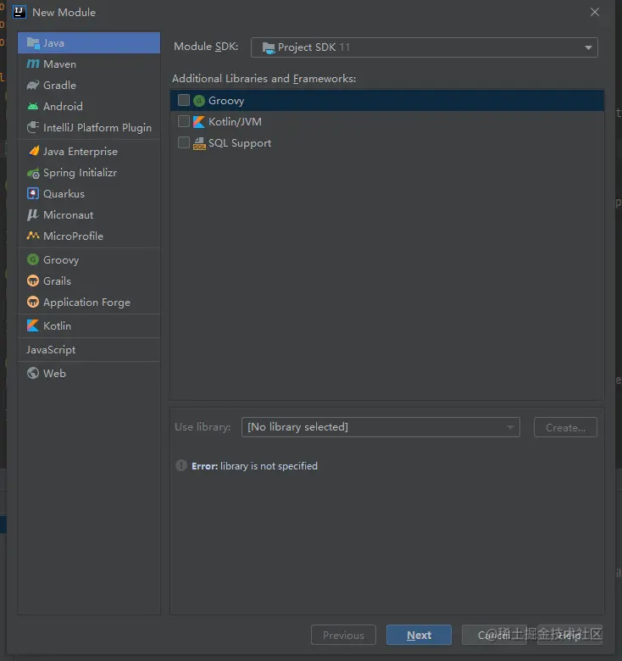Select Gradle module type

89,85
